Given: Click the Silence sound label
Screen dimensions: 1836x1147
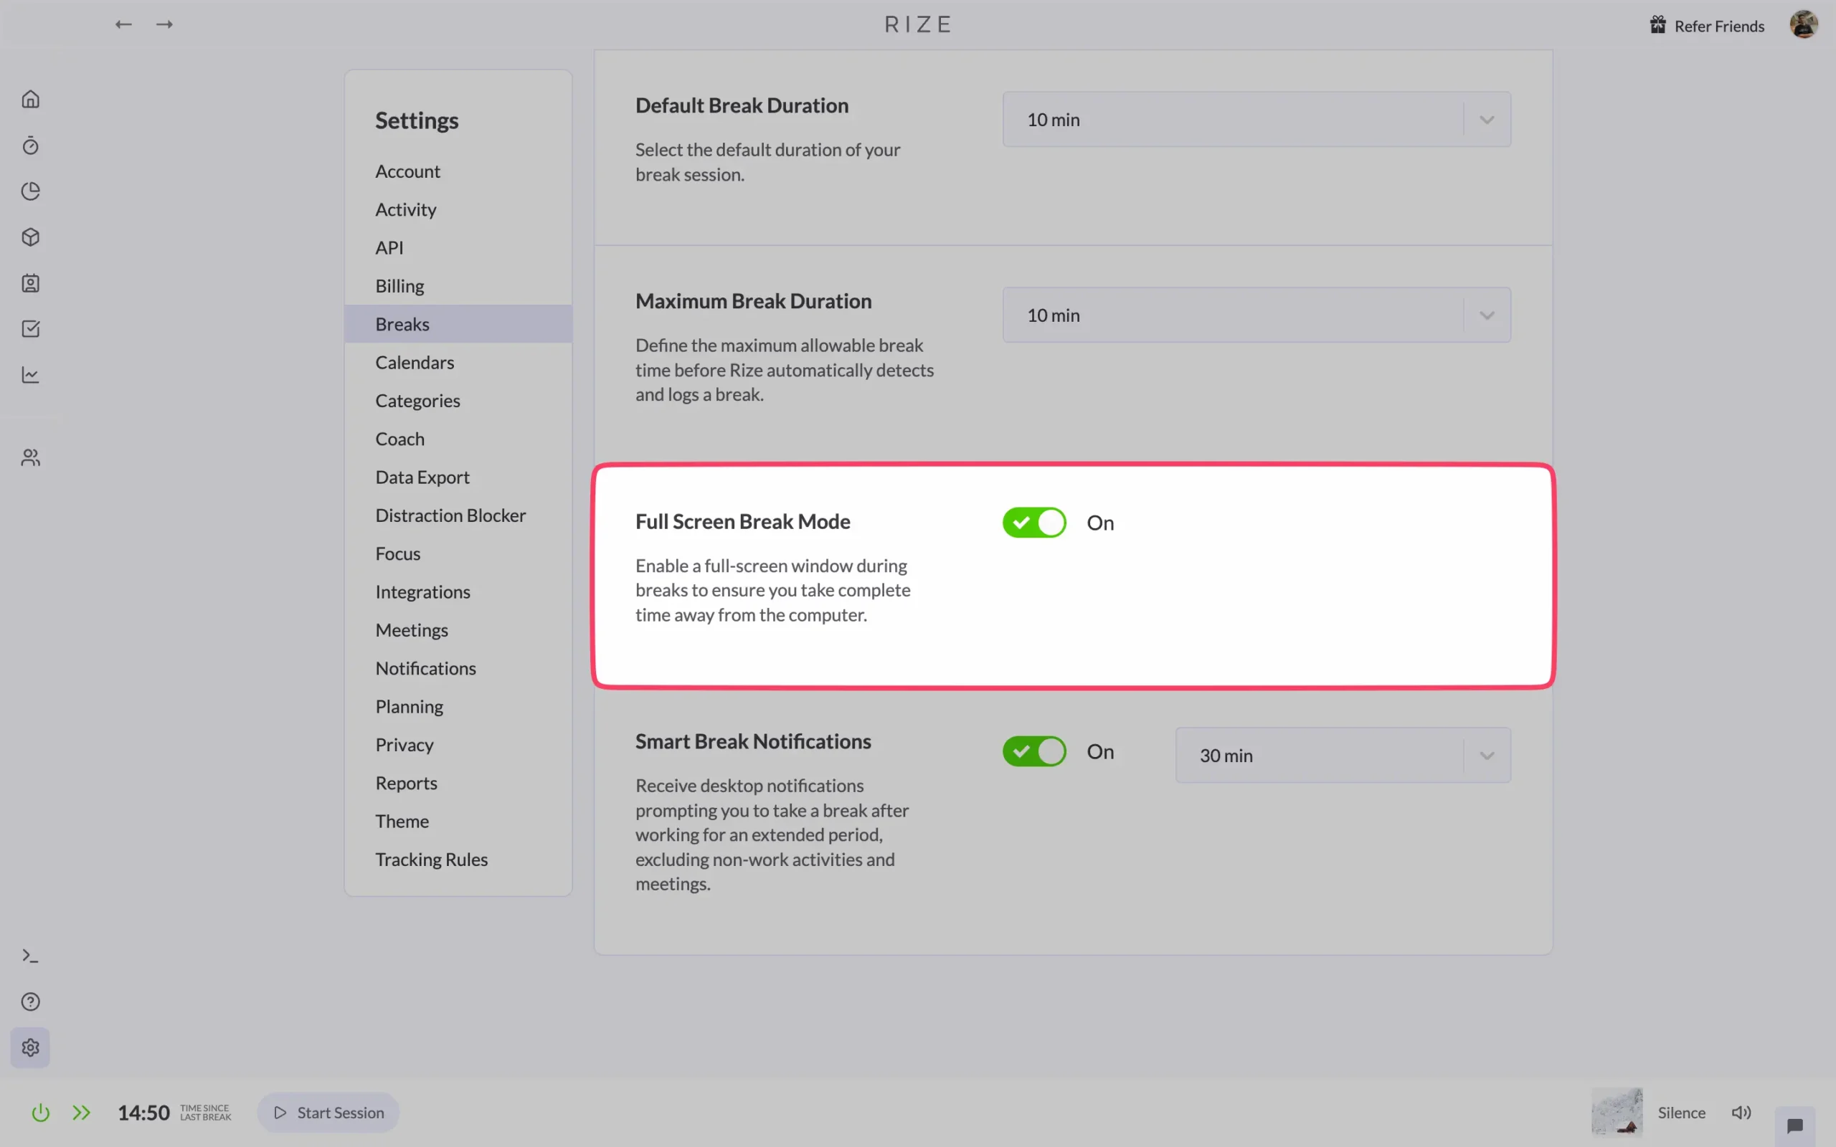Looking at the screenshot, I should pyautogui.click(x=1681, y=1113).
